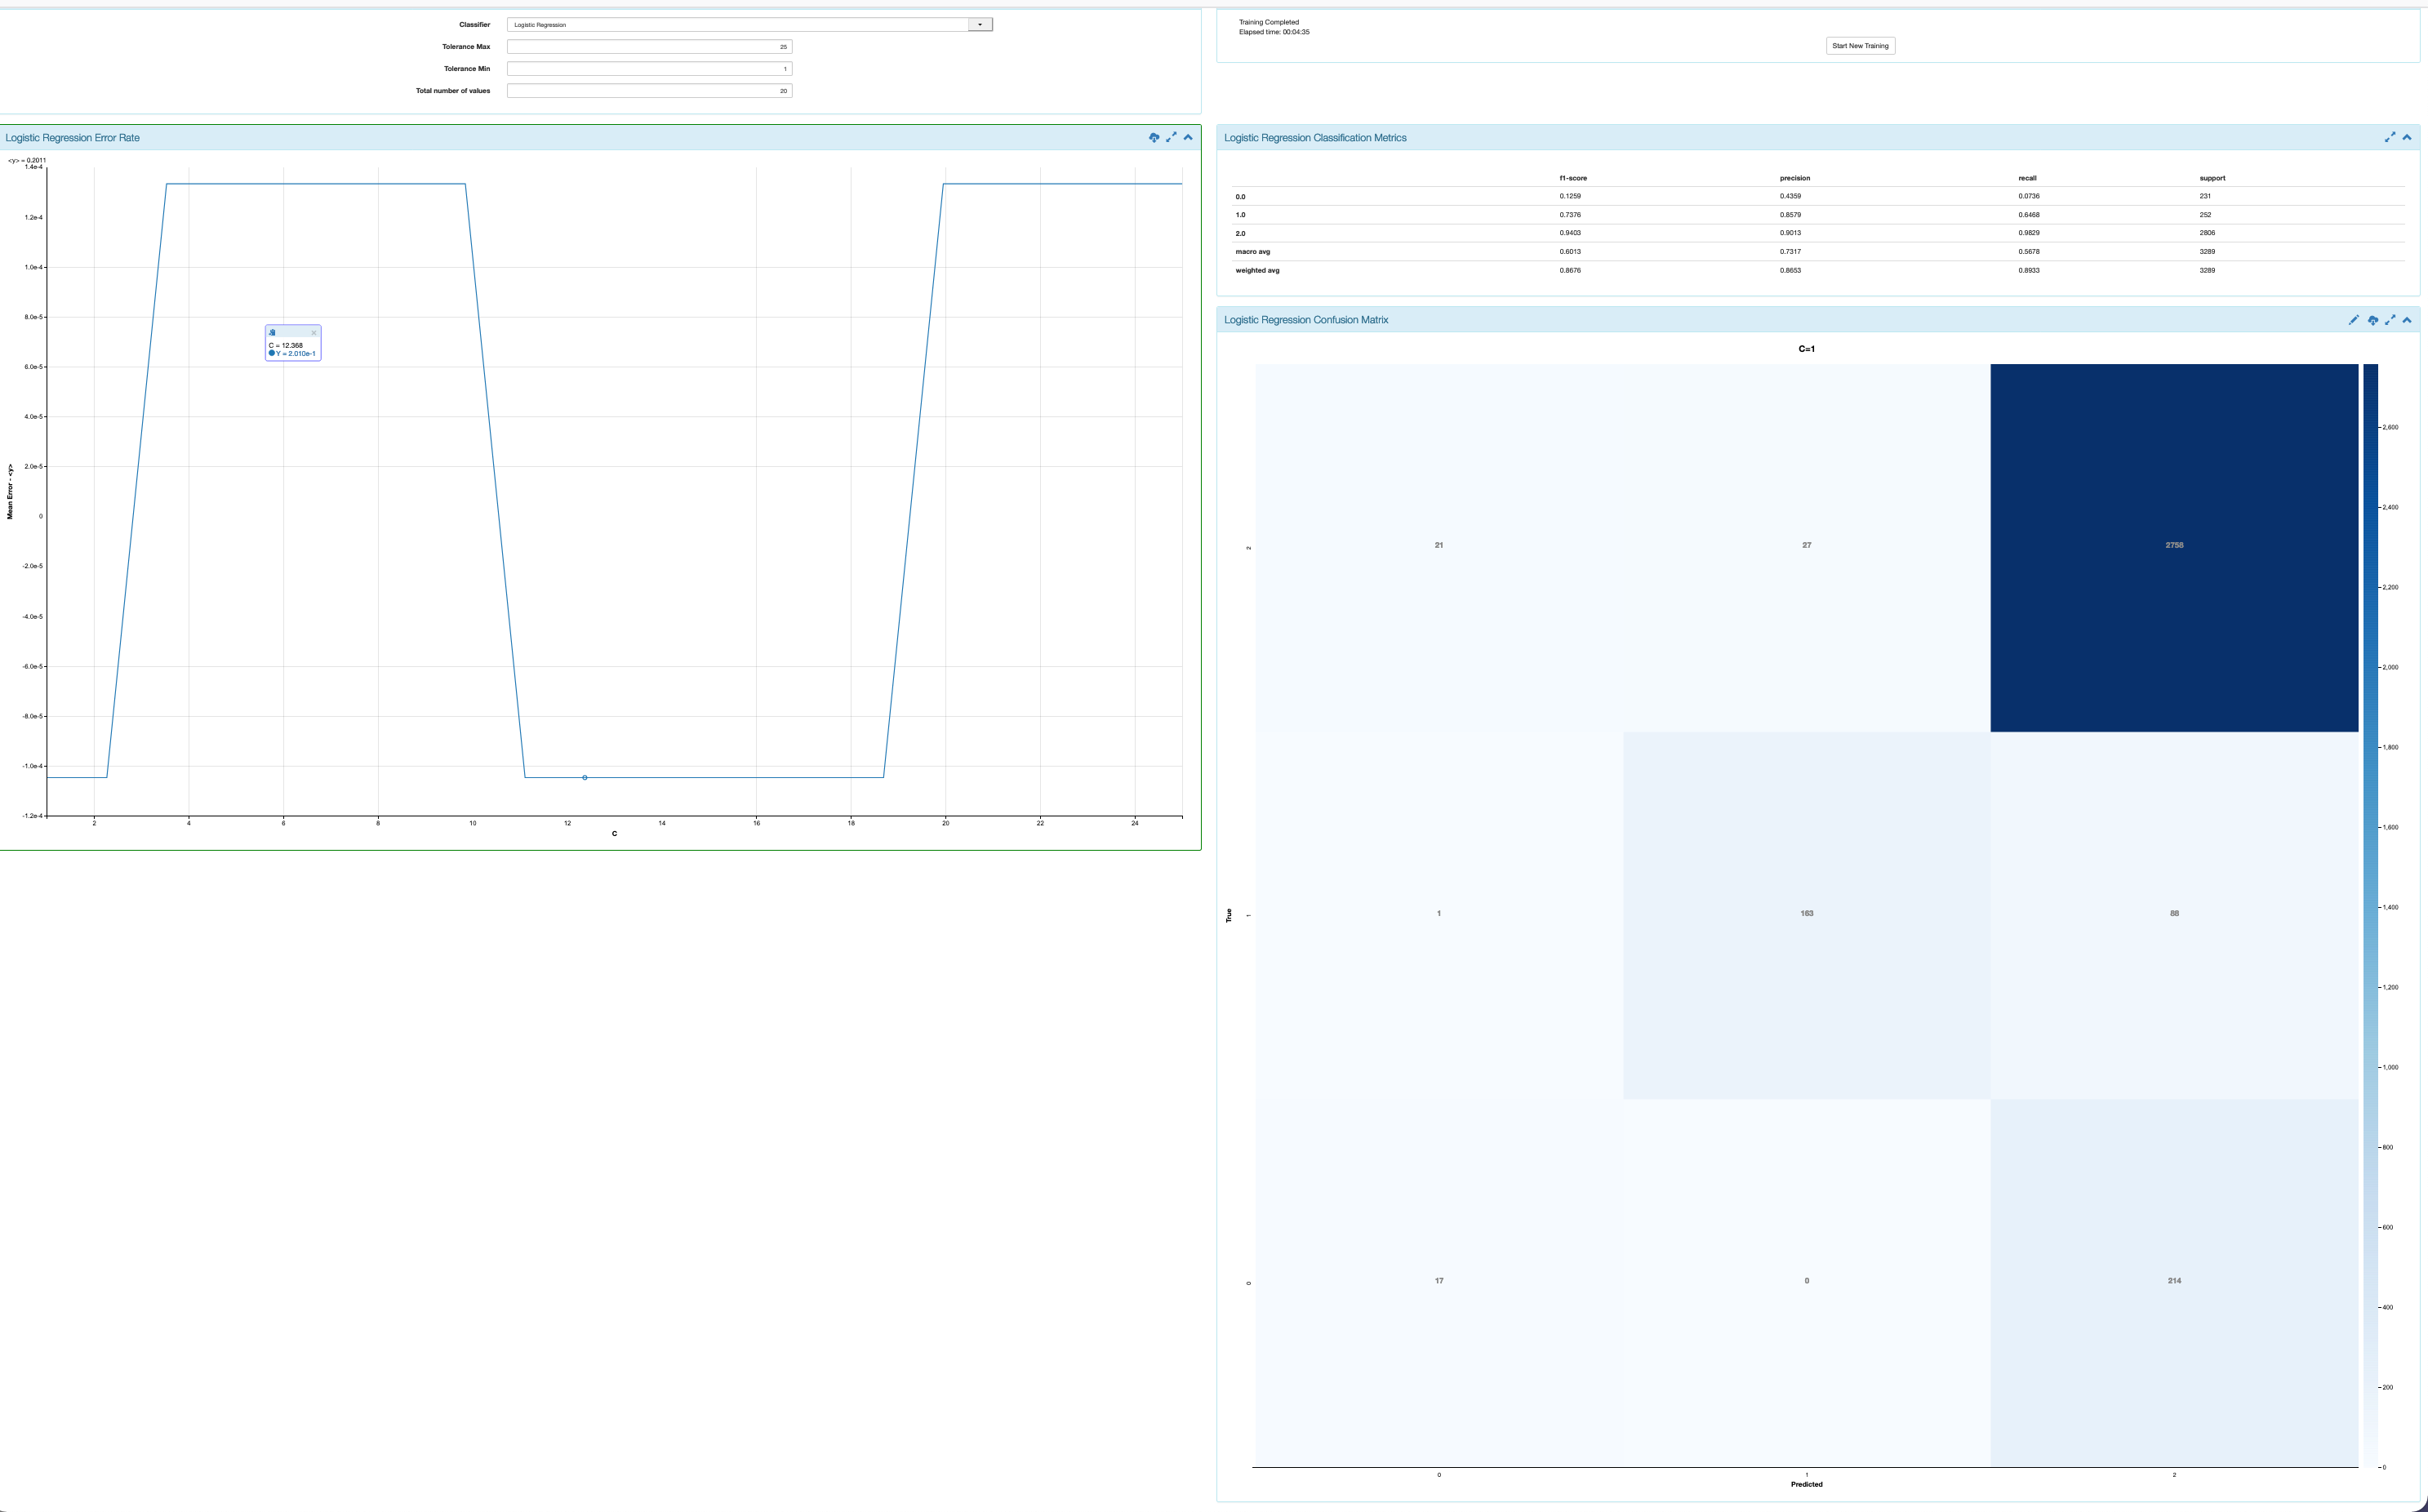Expand Classification Metrics panel to fullscreen
Screen dimensions: 2428x1512
click(x=2390, y=137)
